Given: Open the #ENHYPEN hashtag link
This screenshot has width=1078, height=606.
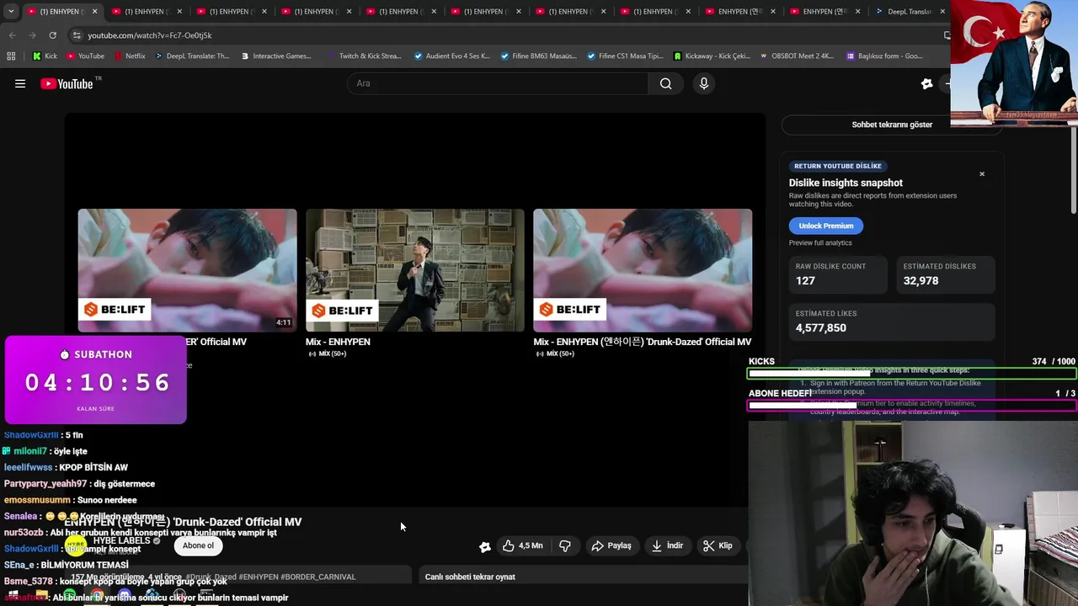Looking at the screenshot, I should pyautogui.click(x=258, y=577).
